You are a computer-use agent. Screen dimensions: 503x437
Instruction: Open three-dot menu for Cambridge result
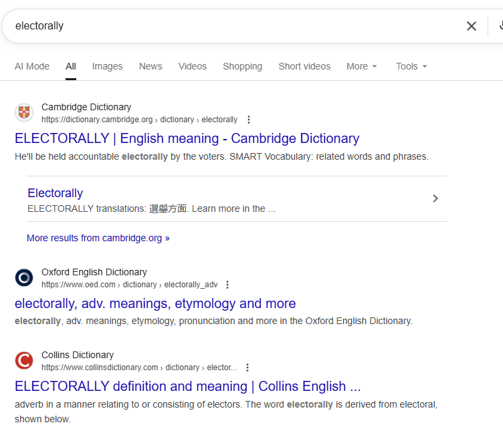pyautogui.click(x=249, y=120)
